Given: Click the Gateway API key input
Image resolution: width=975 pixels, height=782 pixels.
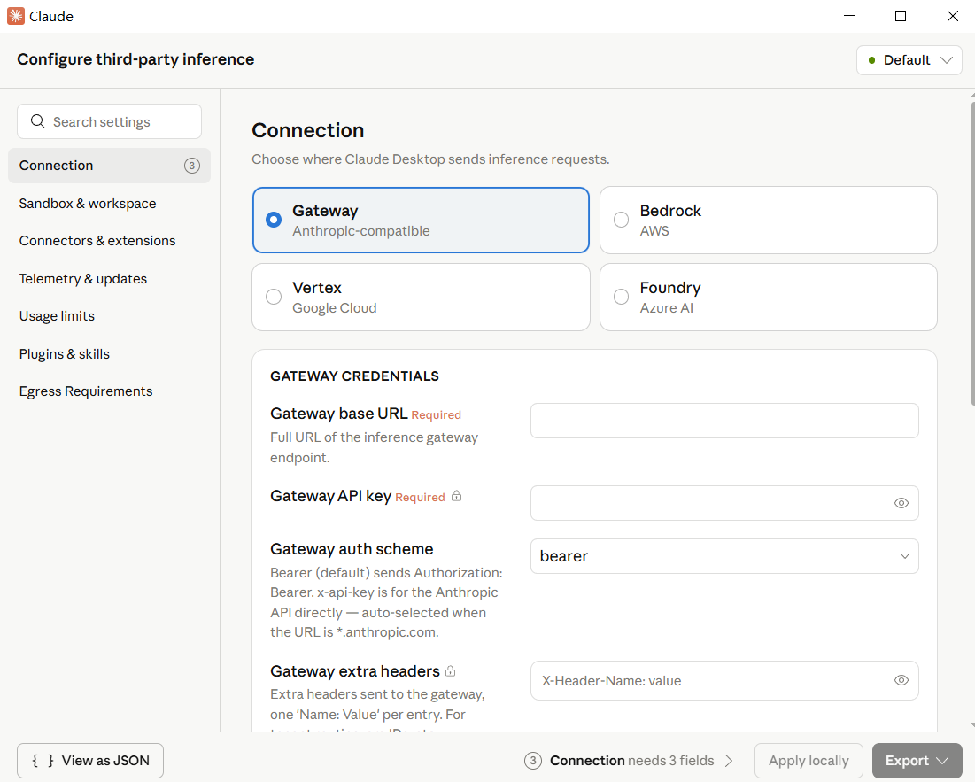Looking at the screenshot, I should click(724, 503).
